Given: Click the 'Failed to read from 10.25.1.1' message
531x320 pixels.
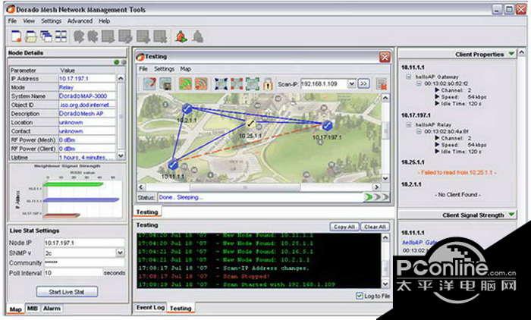Looking at the screenshot, I should click(x=457, y=173).
